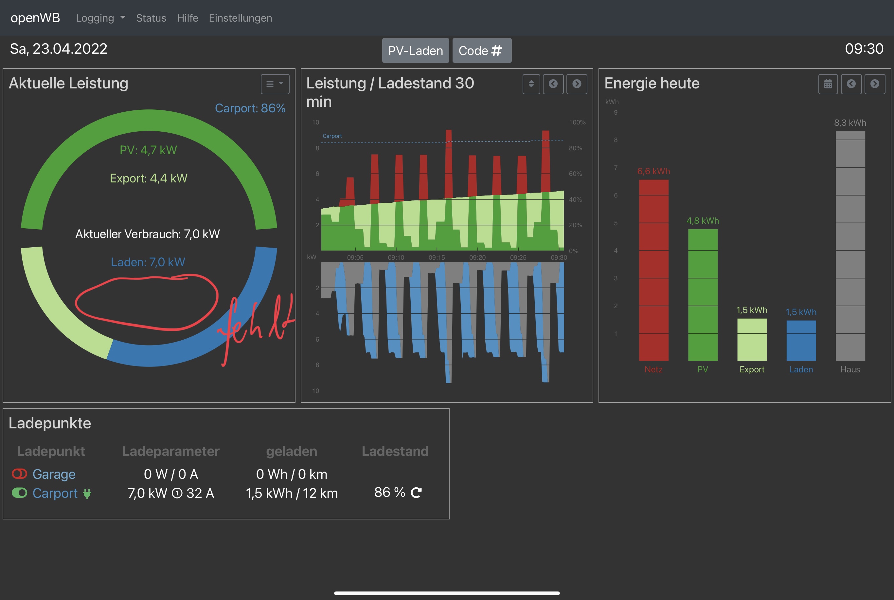Enable the Garage charge point toggle
This screenshot has height=600, width=894.
click(20, 474)
